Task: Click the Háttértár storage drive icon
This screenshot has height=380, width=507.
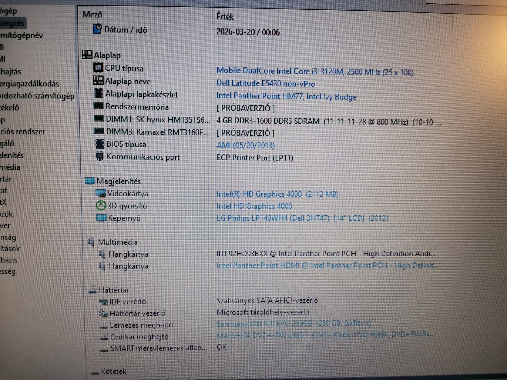Action: 92,290
